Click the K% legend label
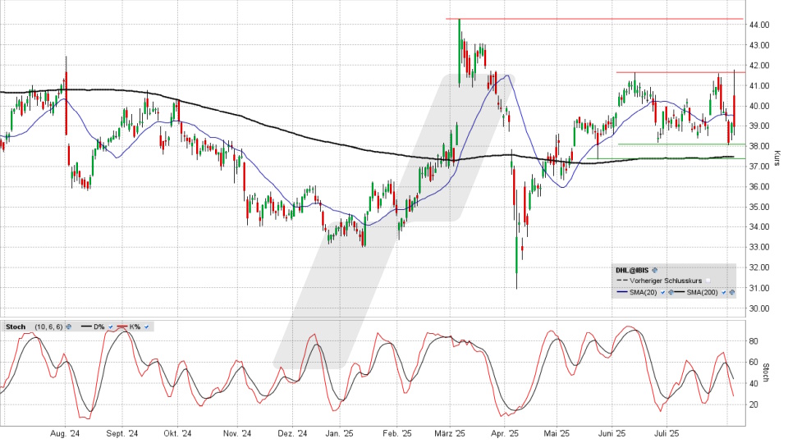Screen dimensions: 788x443 (135, 327)
